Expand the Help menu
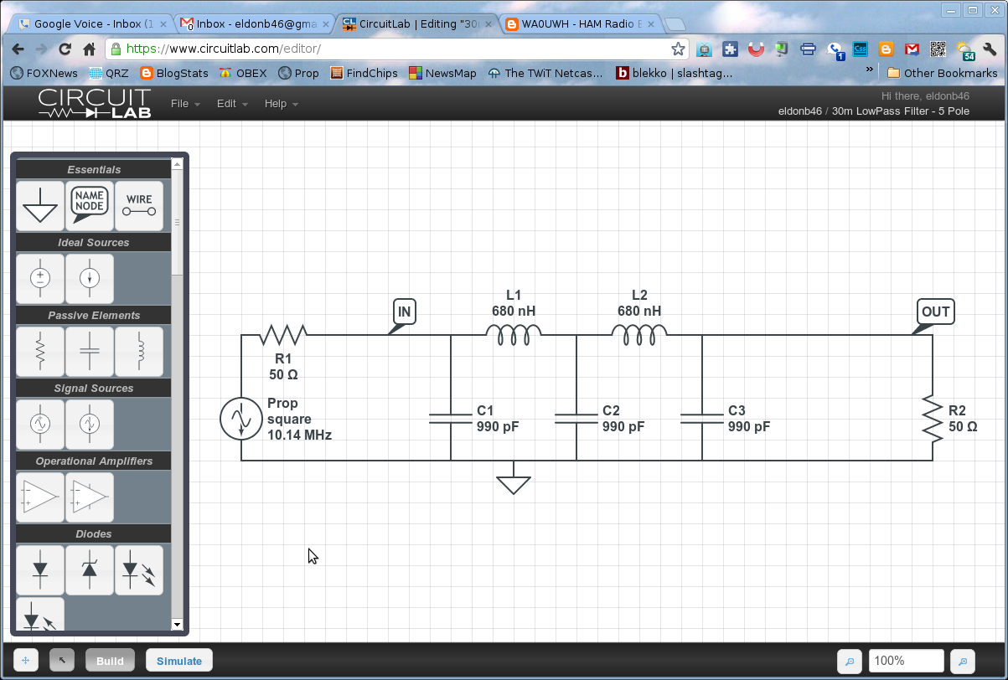 point(277,104)
